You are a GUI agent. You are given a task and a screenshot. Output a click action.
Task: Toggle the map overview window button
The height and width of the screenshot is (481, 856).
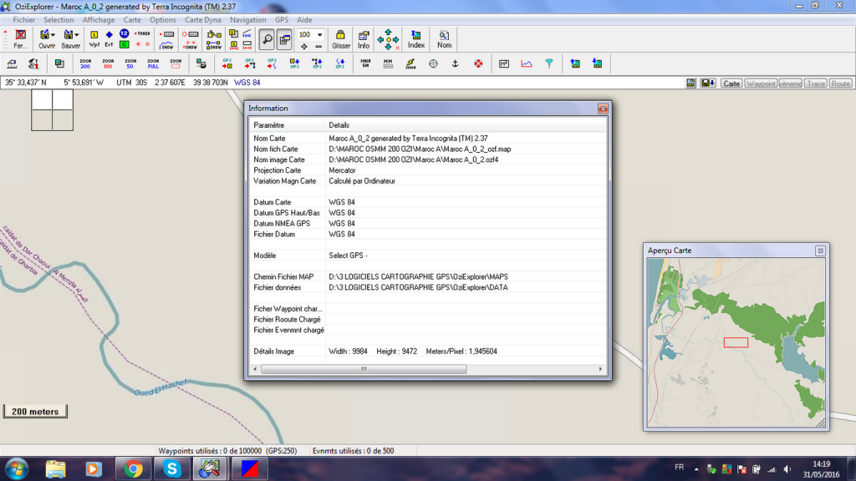pos(284,39)
